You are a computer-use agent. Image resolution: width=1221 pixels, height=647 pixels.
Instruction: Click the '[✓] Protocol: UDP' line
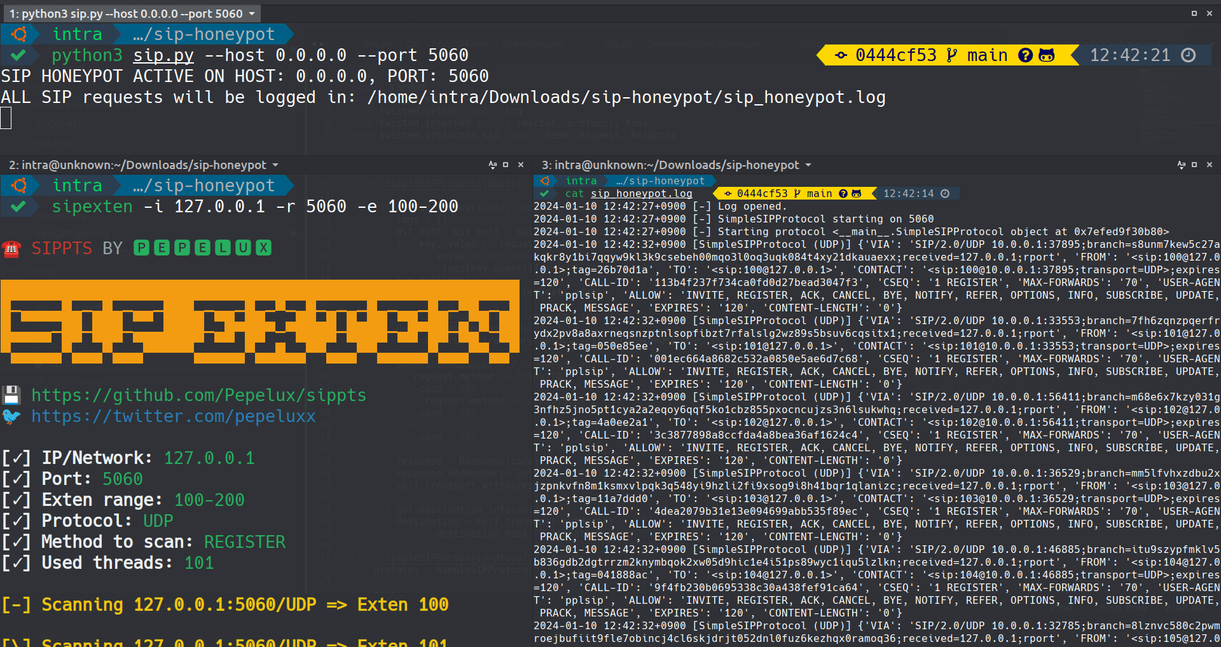(87, 521)
